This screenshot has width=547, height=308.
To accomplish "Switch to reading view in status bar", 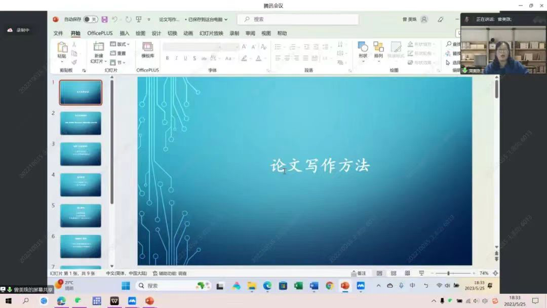I will pos(407,273).
